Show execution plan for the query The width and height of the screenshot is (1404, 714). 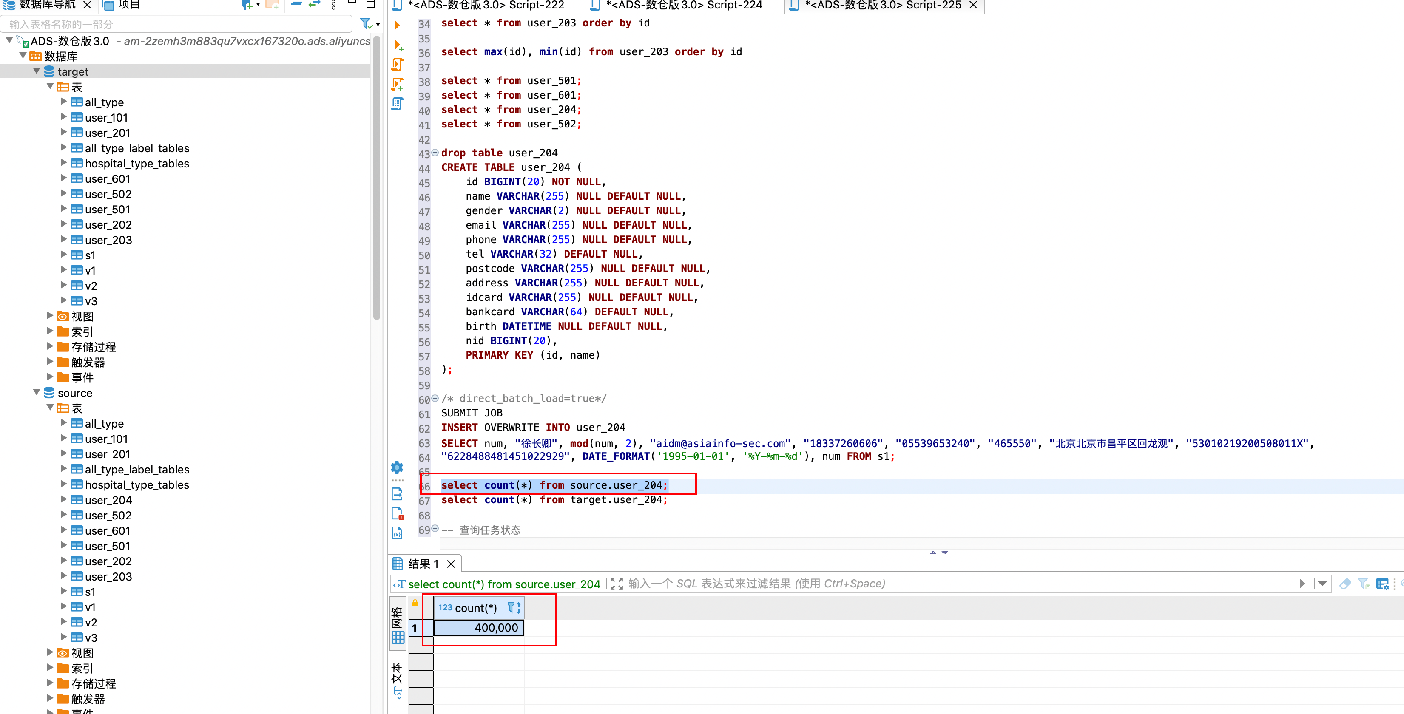pos(397,103)
